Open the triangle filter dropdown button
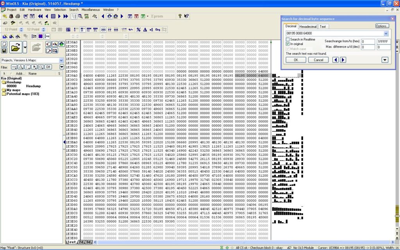The width and height of the screenshot is (400, 250). (x=21, y=67)
